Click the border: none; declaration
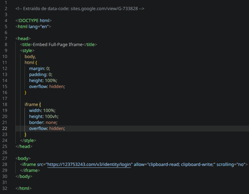Screen dimensions: 249x194 pyautogui.click(x=43, y=122)
